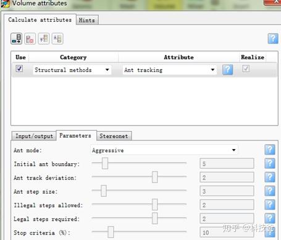
Task: Switch to Hints tab
Action: (x=87, y=20)
